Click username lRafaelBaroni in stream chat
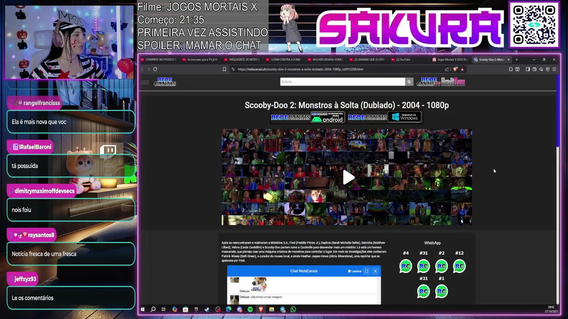 [x=35, y=147]
